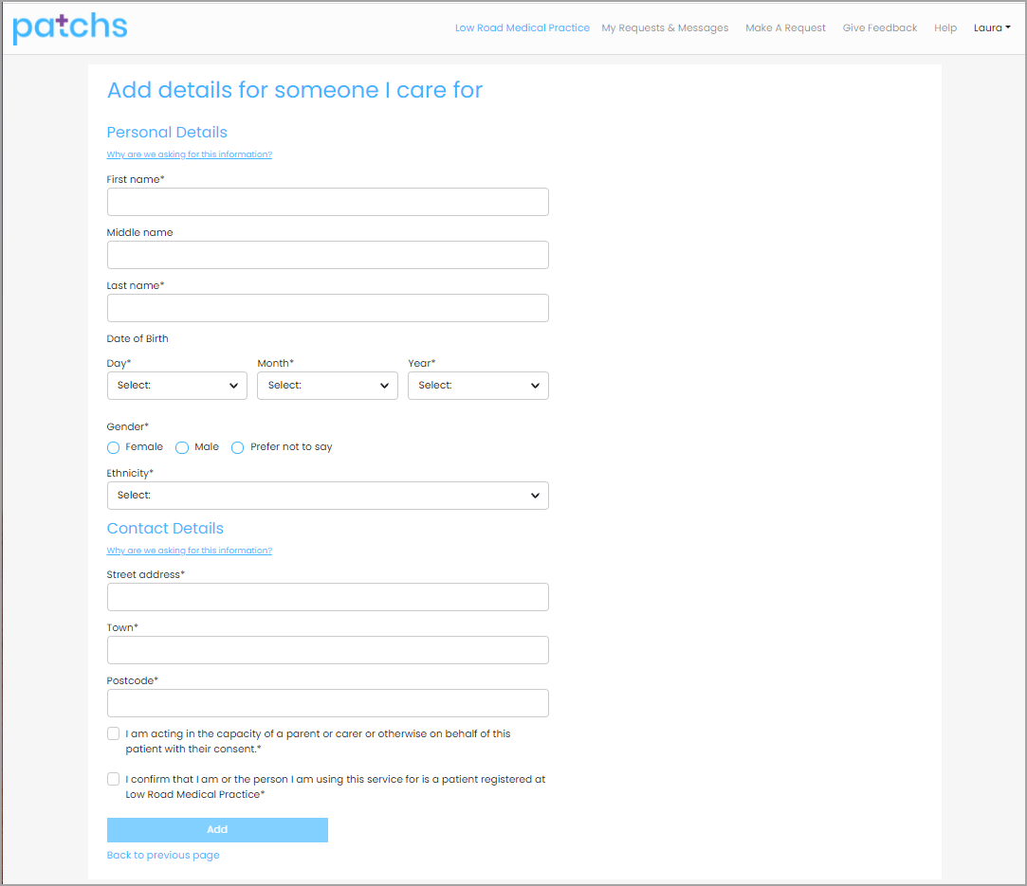Open the Year of birth dropdown
Image resolution: width=1027 pixels, height=886 pixels.
pos(478,385)
